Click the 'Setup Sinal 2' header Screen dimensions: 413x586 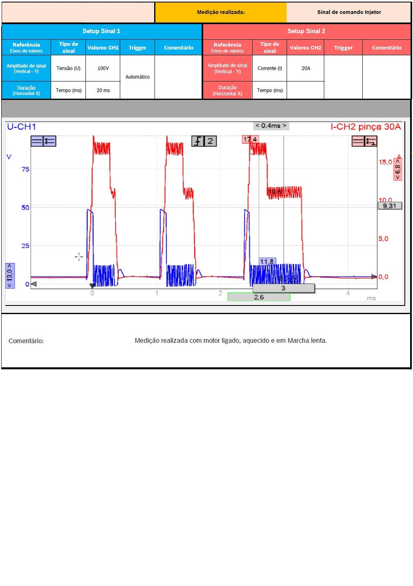tap(306, 31)
